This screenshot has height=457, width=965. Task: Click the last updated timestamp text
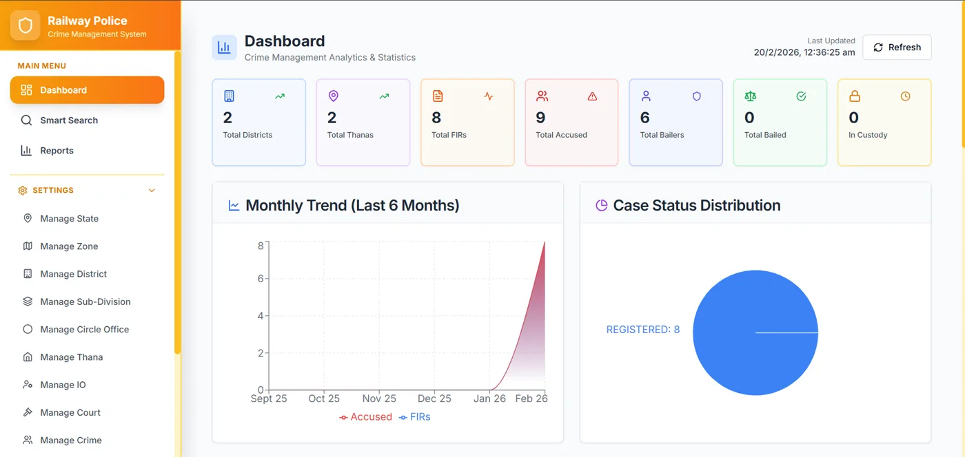pos(804,52)
